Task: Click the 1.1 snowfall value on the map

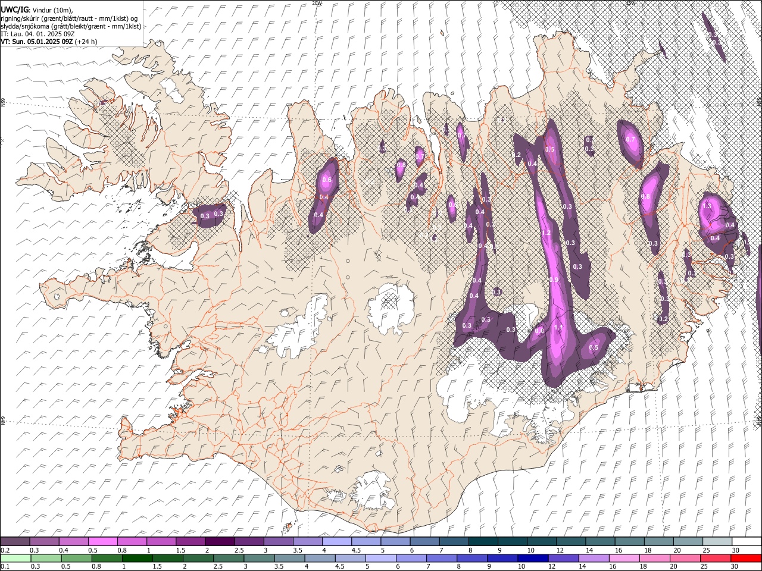Action: [x=558, y=328]
